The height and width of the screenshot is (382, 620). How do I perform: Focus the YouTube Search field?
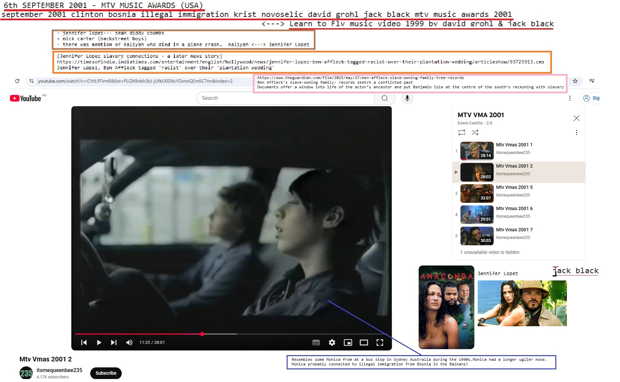point(286,98)
